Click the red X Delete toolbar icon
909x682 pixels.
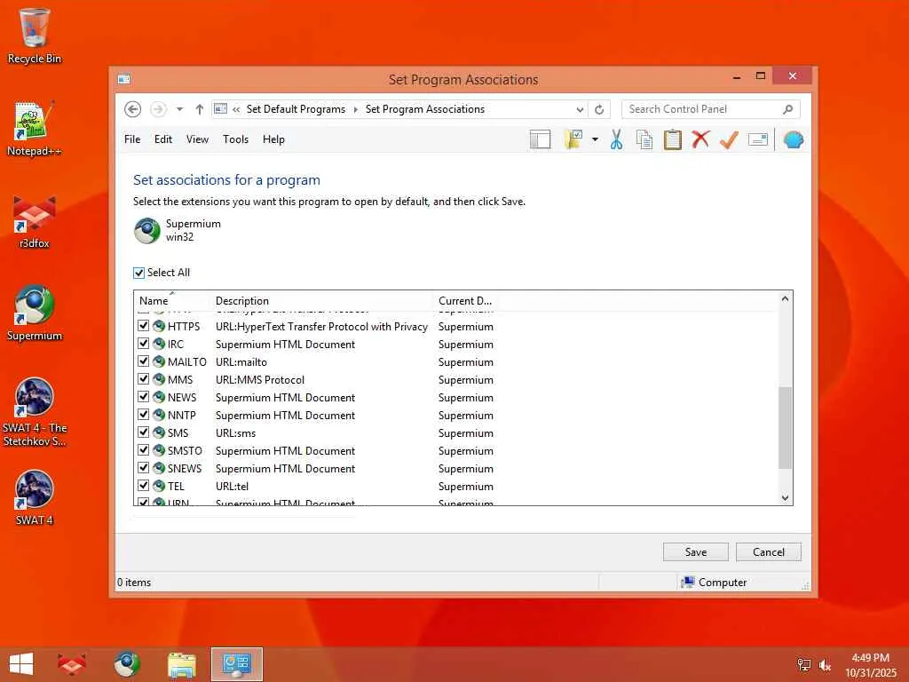700,139
